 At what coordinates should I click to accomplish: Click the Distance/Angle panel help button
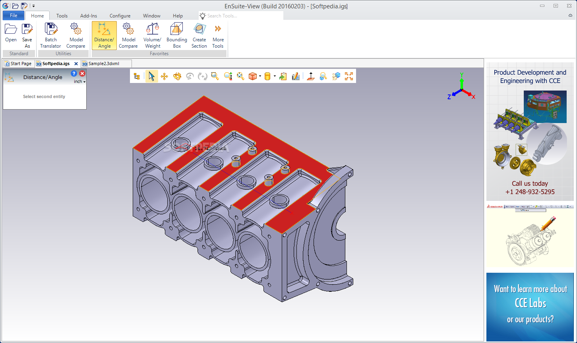pyautogui.click(x=74, y=73)
